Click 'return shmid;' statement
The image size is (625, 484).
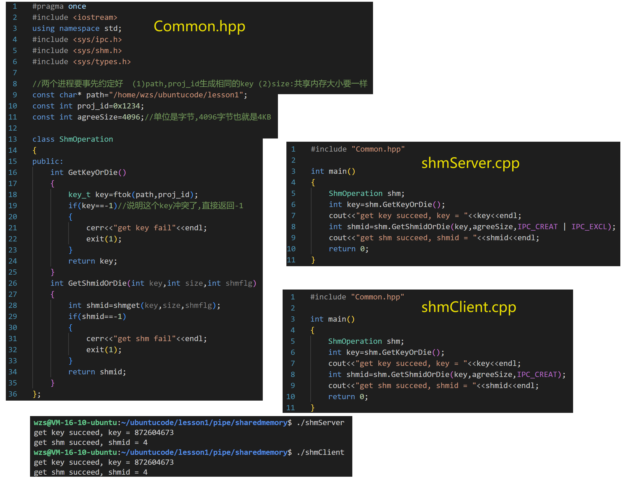(x=97, y=372)
